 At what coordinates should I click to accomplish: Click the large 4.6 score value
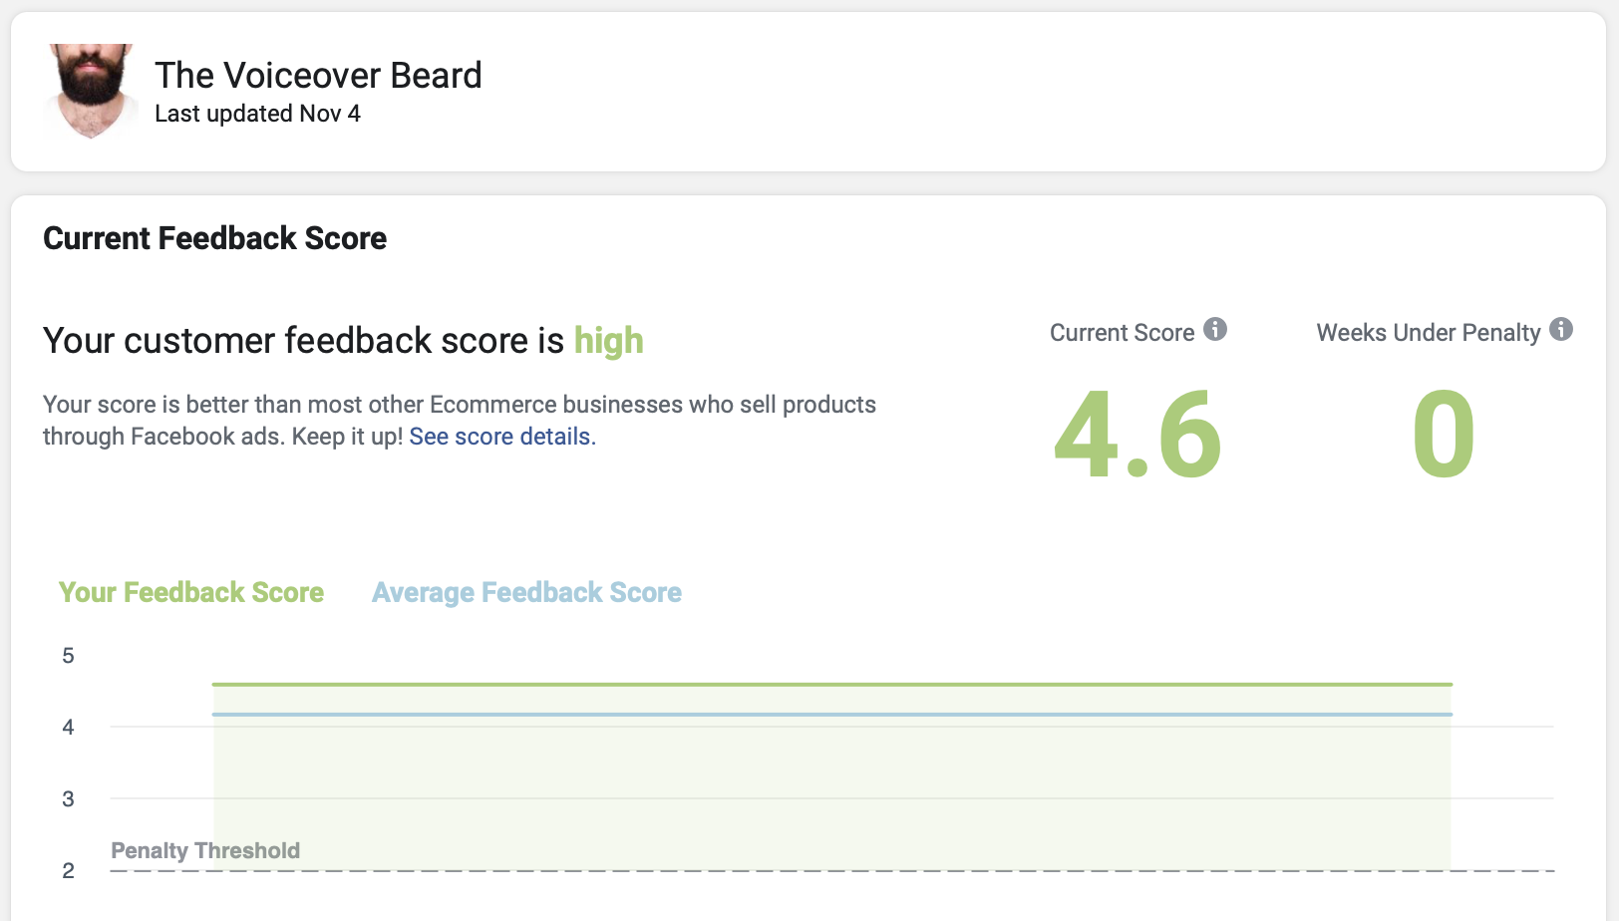point(1137,435)
